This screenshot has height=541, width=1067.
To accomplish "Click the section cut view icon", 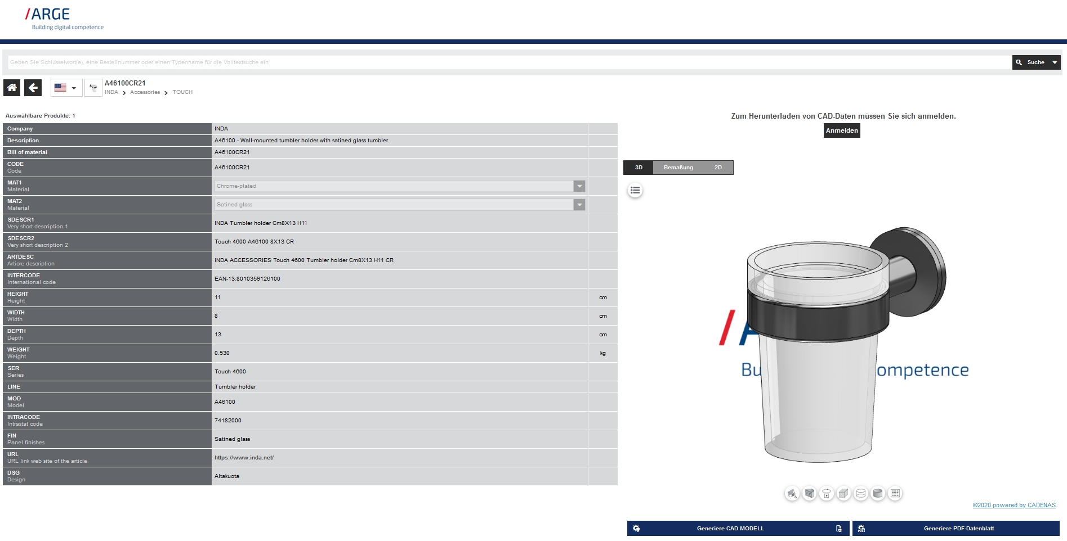I will pos(792,494).
